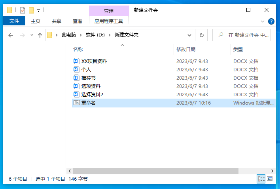Screen dimensions: 280x189
Task: Click the Windows 批处理 type cell
Action: click(x=253, y=103)
